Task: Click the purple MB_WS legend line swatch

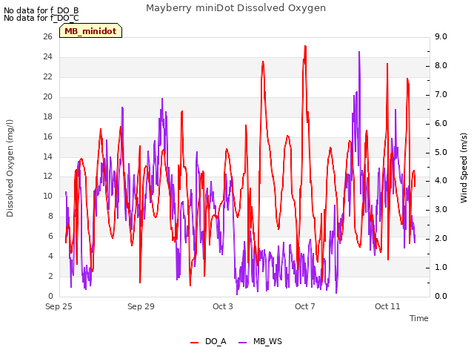Action: tap(243, 343)
